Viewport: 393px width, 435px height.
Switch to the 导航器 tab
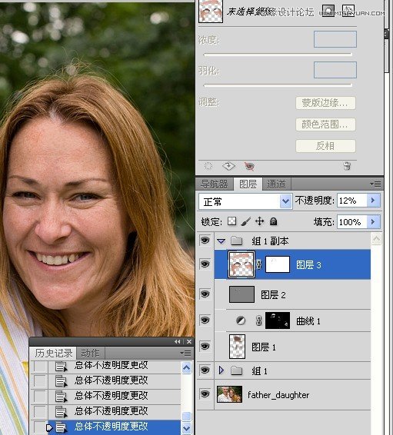(214, 184)
